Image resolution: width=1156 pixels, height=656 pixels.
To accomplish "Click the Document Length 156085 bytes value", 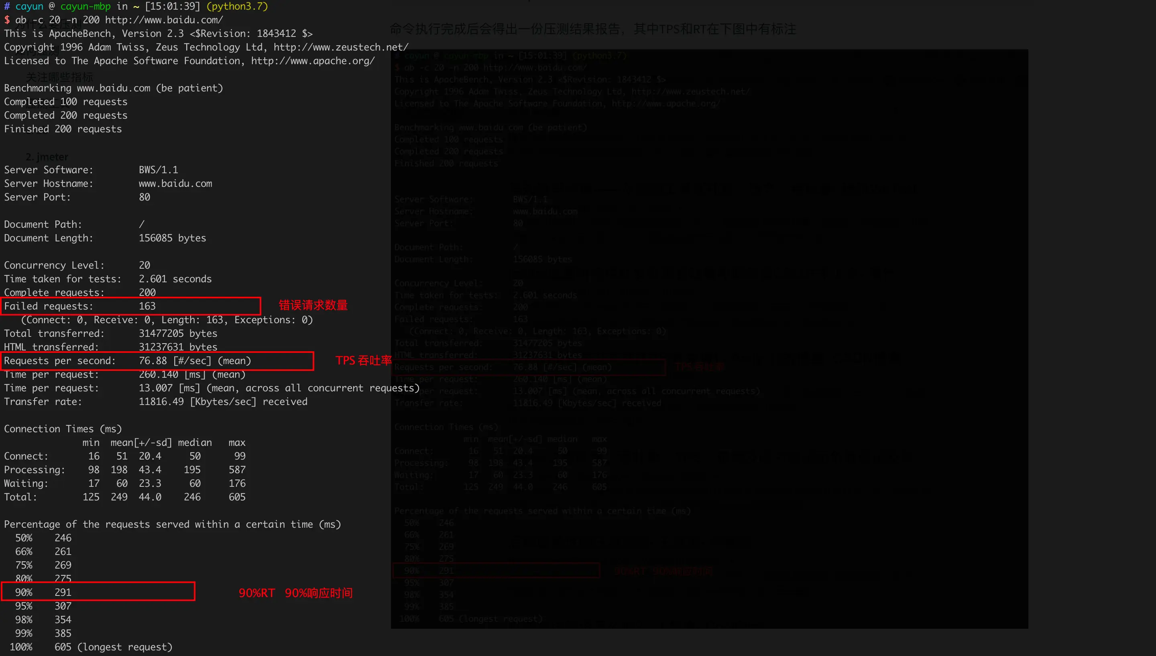I will (172, 238).
